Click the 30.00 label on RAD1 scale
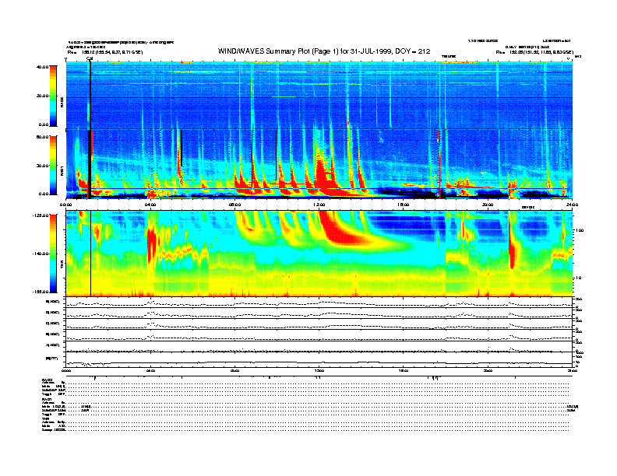The image size is (617, 476). [x=42, y=166]
